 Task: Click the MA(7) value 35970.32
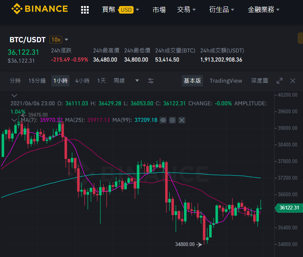[51, 120]
